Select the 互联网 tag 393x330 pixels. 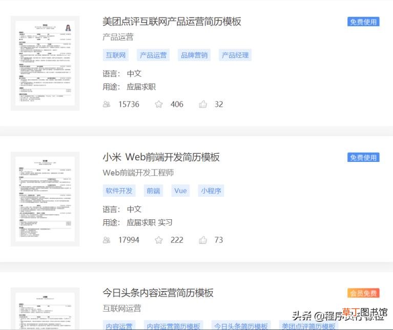(116, 55)
